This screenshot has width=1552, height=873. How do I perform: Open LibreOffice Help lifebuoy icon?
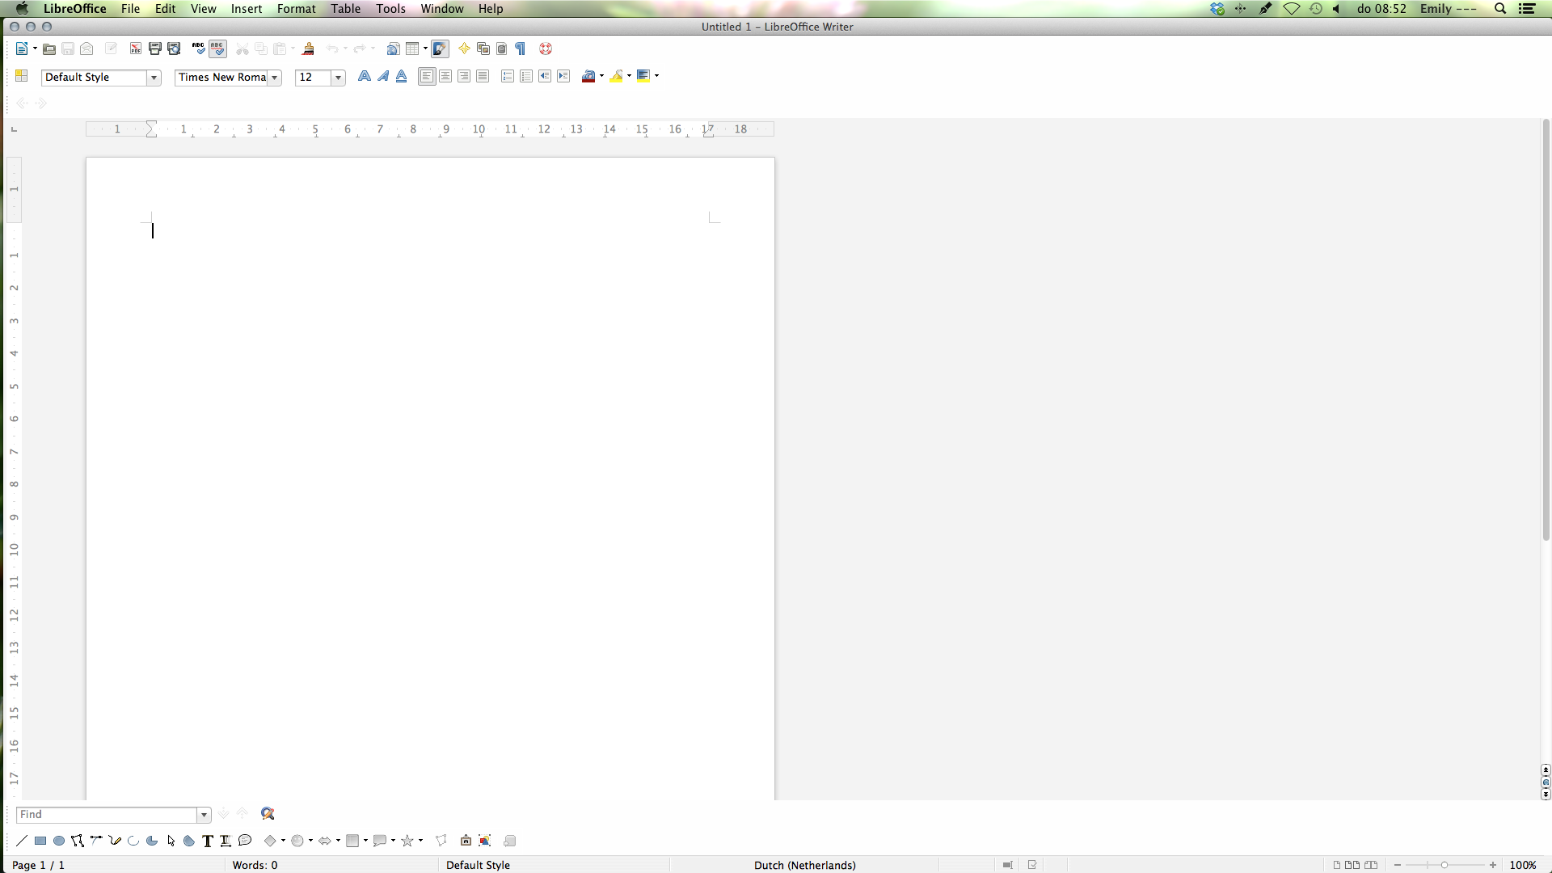[x=546, y=49]
